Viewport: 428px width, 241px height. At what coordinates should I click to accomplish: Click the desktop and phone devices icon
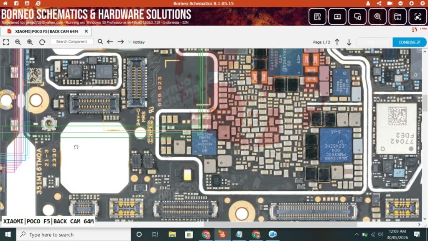coord(358,17)
